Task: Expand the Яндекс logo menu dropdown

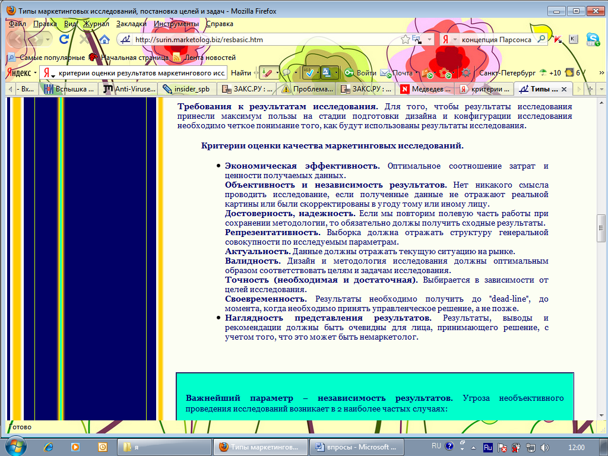Action: point(35,72)
